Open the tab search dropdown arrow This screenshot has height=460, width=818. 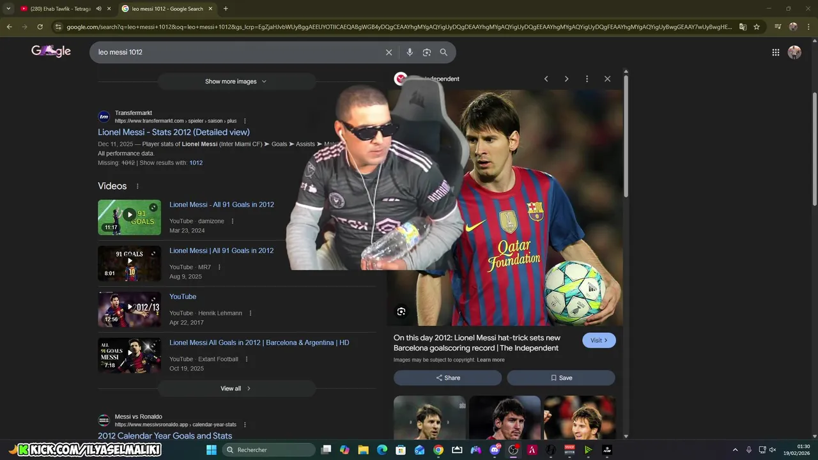[x=8, y=8]
